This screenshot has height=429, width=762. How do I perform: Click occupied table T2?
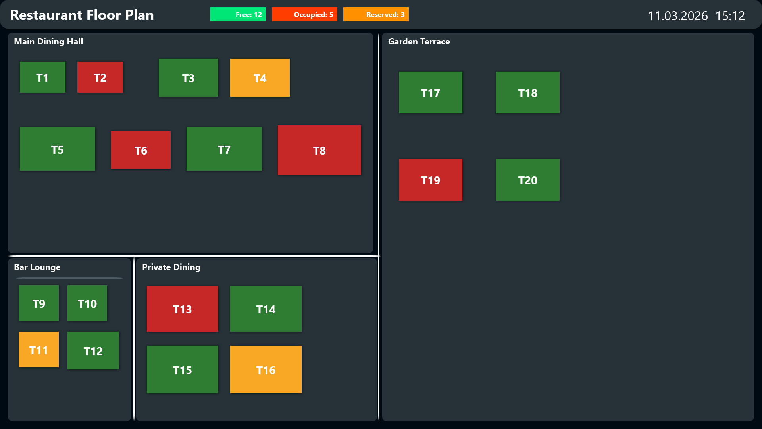pos(100,77)
